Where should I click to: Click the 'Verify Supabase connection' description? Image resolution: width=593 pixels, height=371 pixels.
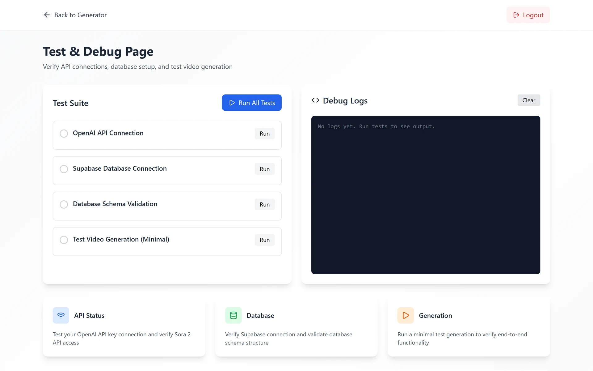[289, 339]
